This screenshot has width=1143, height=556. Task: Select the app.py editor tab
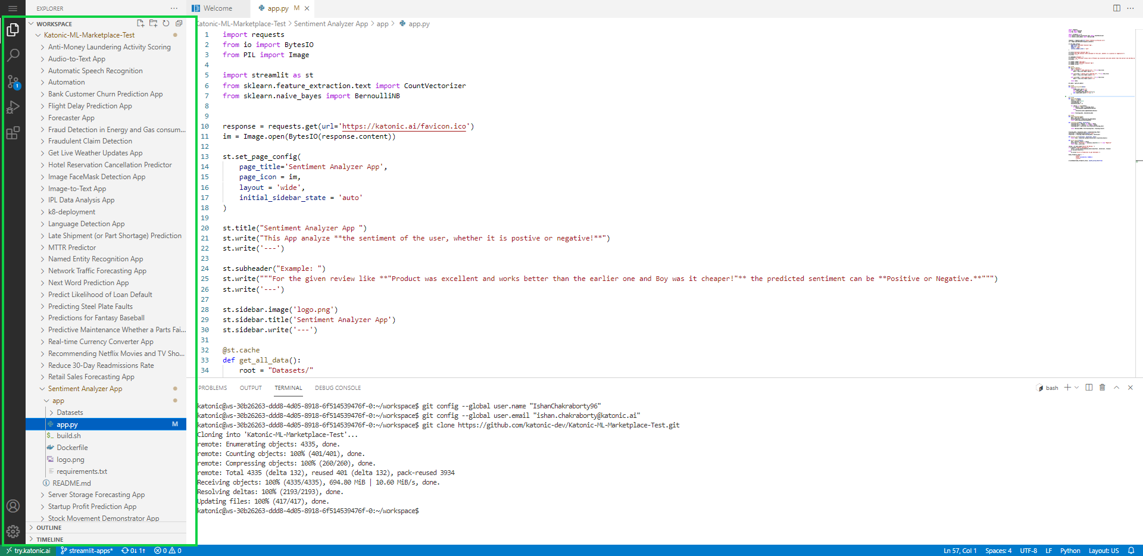tap(278, 8)
